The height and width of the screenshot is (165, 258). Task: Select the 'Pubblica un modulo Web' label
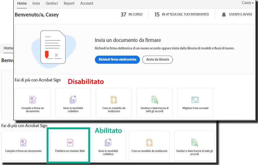click(70, 151)
